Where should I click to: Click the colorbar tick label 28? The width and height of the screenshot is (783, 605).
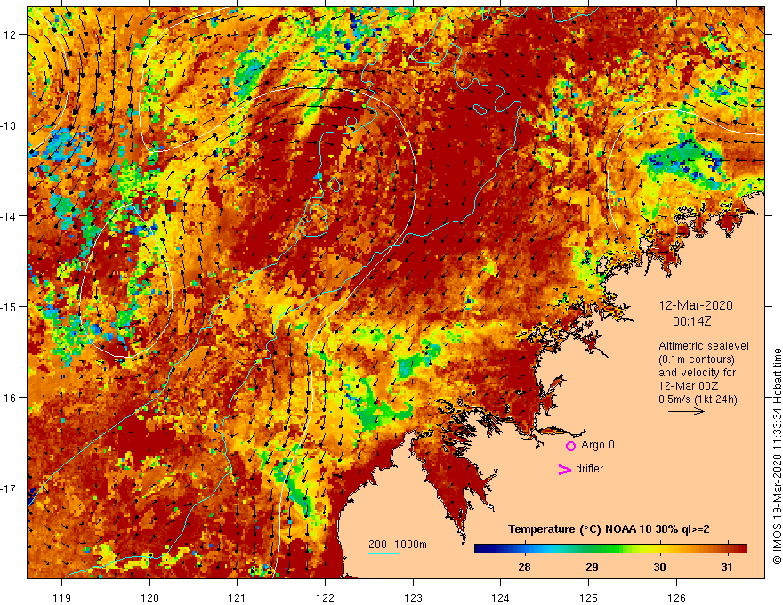[x=524, y=567]
